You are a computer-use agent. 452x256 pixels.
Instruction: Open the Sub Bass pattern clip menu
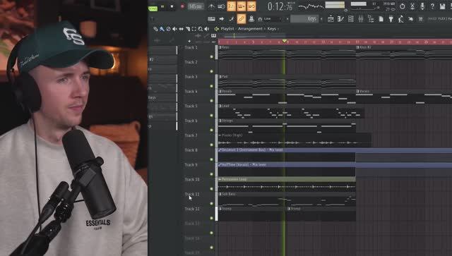[220, 194]
